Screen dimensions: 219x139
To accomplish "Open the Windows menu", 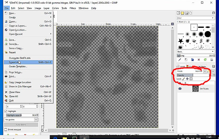I will [83, 8].
